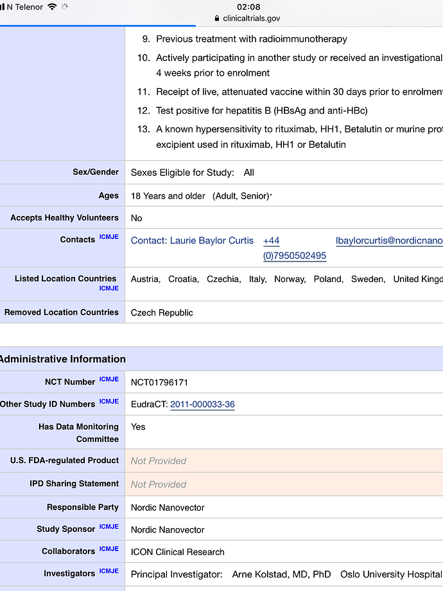Click 'Arne Kolstad, MD, PhD' investigator name
Viewport: 443px width, 591px height.
tap(281, 574)
